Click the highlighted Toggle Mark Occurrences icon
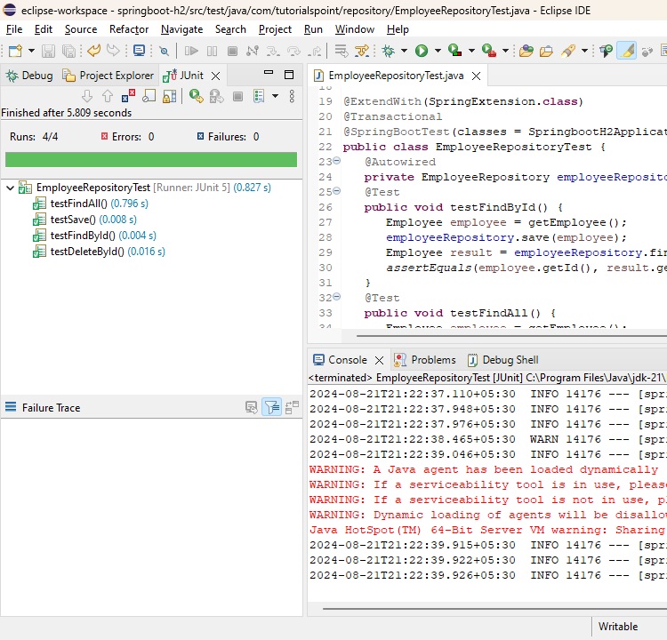Viewport: 667px width, 640px height. click(626, 52)
